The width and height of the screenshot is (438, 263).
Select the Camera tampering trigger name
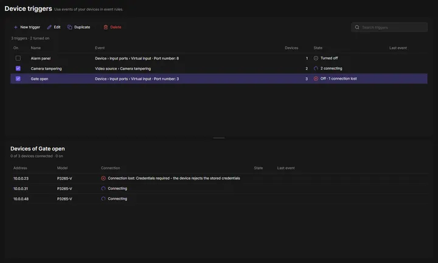(46, 68)
